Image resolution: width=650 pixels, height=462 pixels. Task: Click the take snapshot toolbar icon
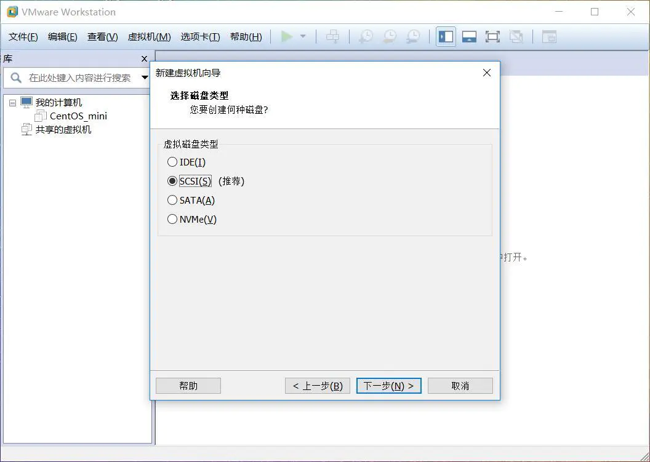366,36
